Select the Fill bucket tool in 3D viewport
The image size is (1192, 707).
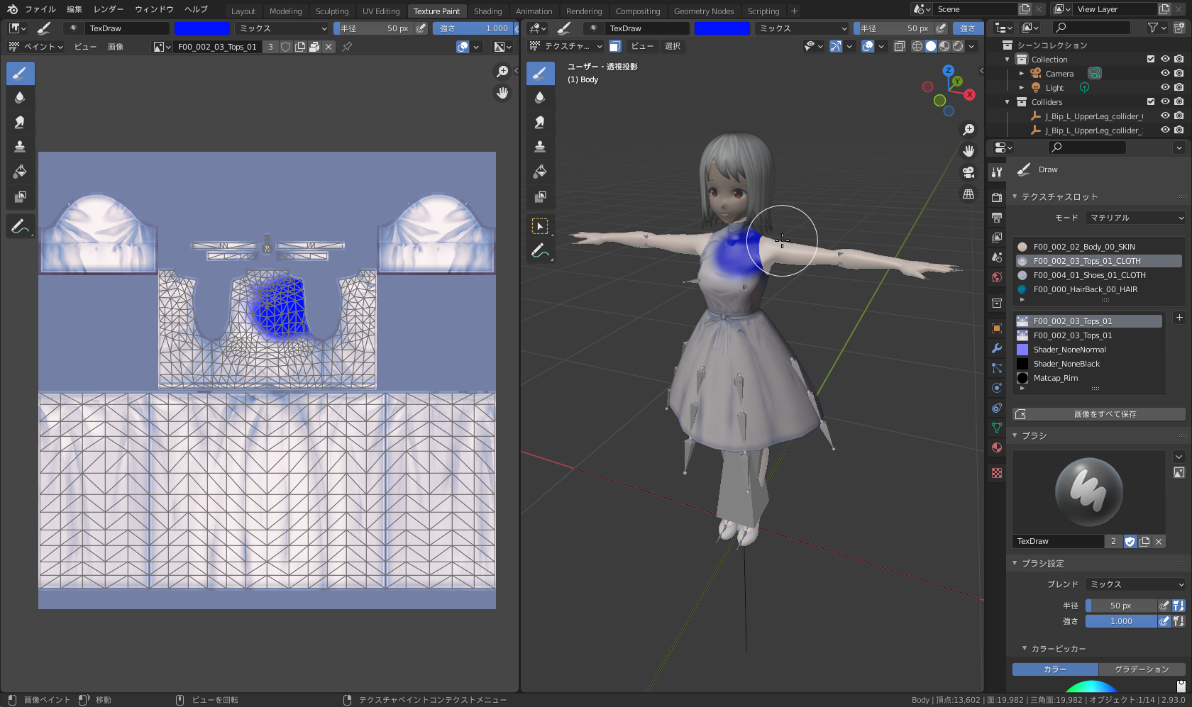(x=540, y=172)
